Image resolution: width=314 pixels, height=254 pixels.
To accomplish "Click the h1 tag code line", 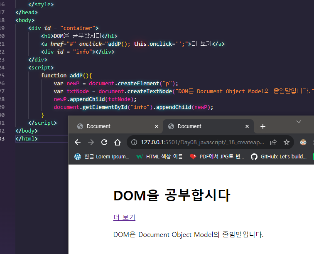I will pos(79,36).
